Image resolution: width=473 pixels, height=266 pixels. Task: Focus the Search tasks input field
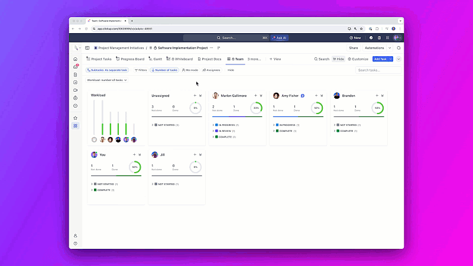click(378, 70)
